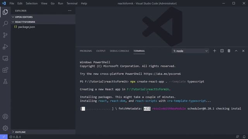Click the remote window status bar indicator
The height and width of the screenshot is (139, 248).
(x=3, y=137)
